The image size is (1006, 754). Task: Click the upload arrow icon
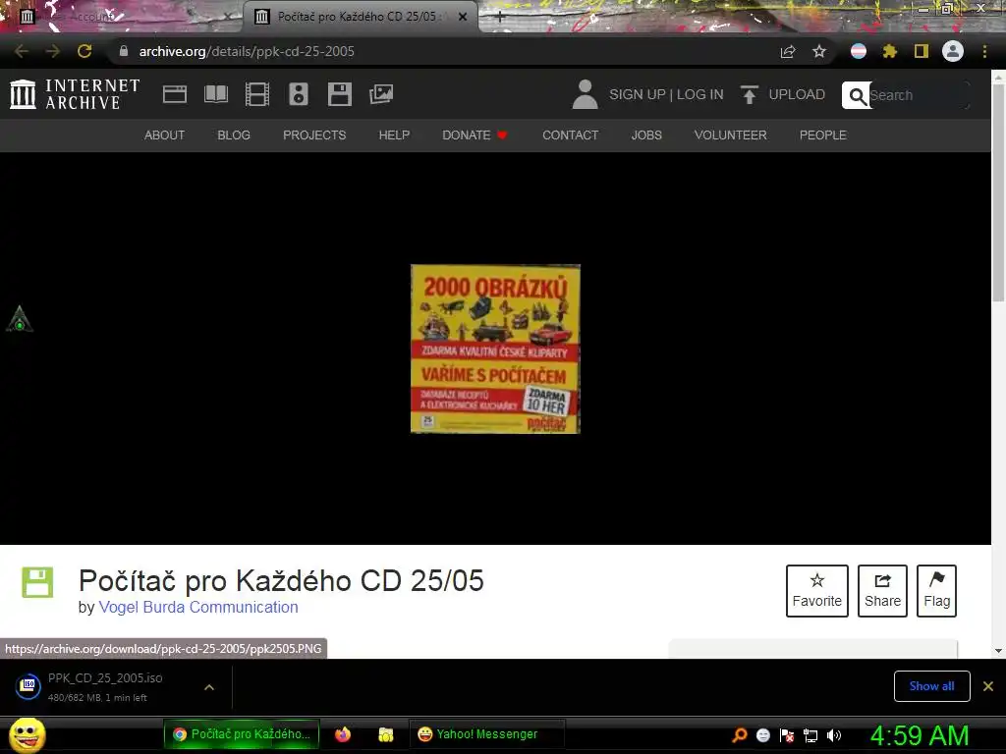click(x=749, y=94)
